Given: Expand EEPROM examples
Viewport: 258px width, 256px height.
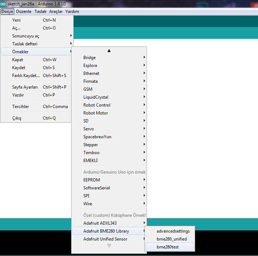Looking at the screenshot, I should (x=109, y=180).
